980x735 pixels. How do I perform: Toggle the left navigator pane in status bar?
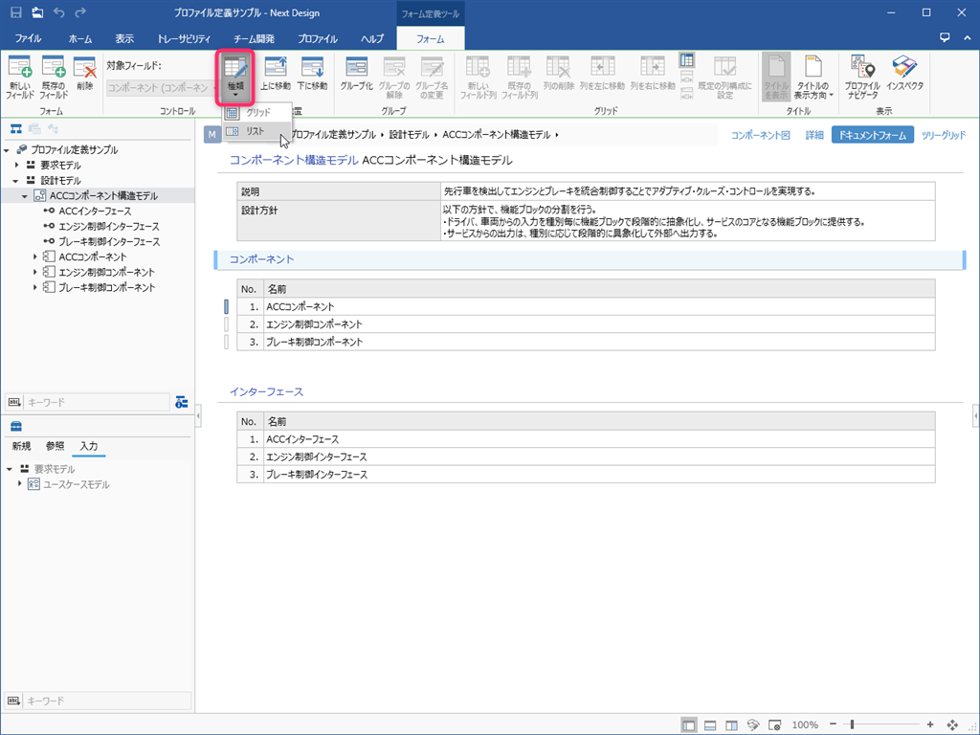point(689,724)
